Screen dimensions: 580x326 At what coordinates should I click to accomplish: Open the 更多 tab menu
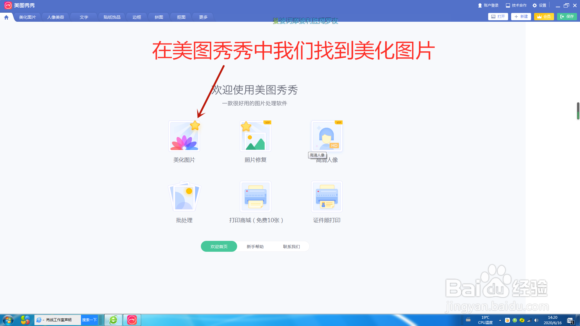[203, 17]
